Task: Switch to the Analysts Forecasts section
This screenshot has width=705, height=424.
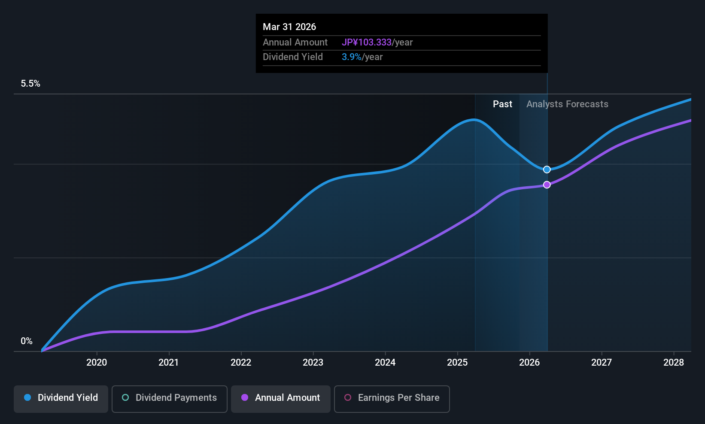Action: [x=567, y=104]
